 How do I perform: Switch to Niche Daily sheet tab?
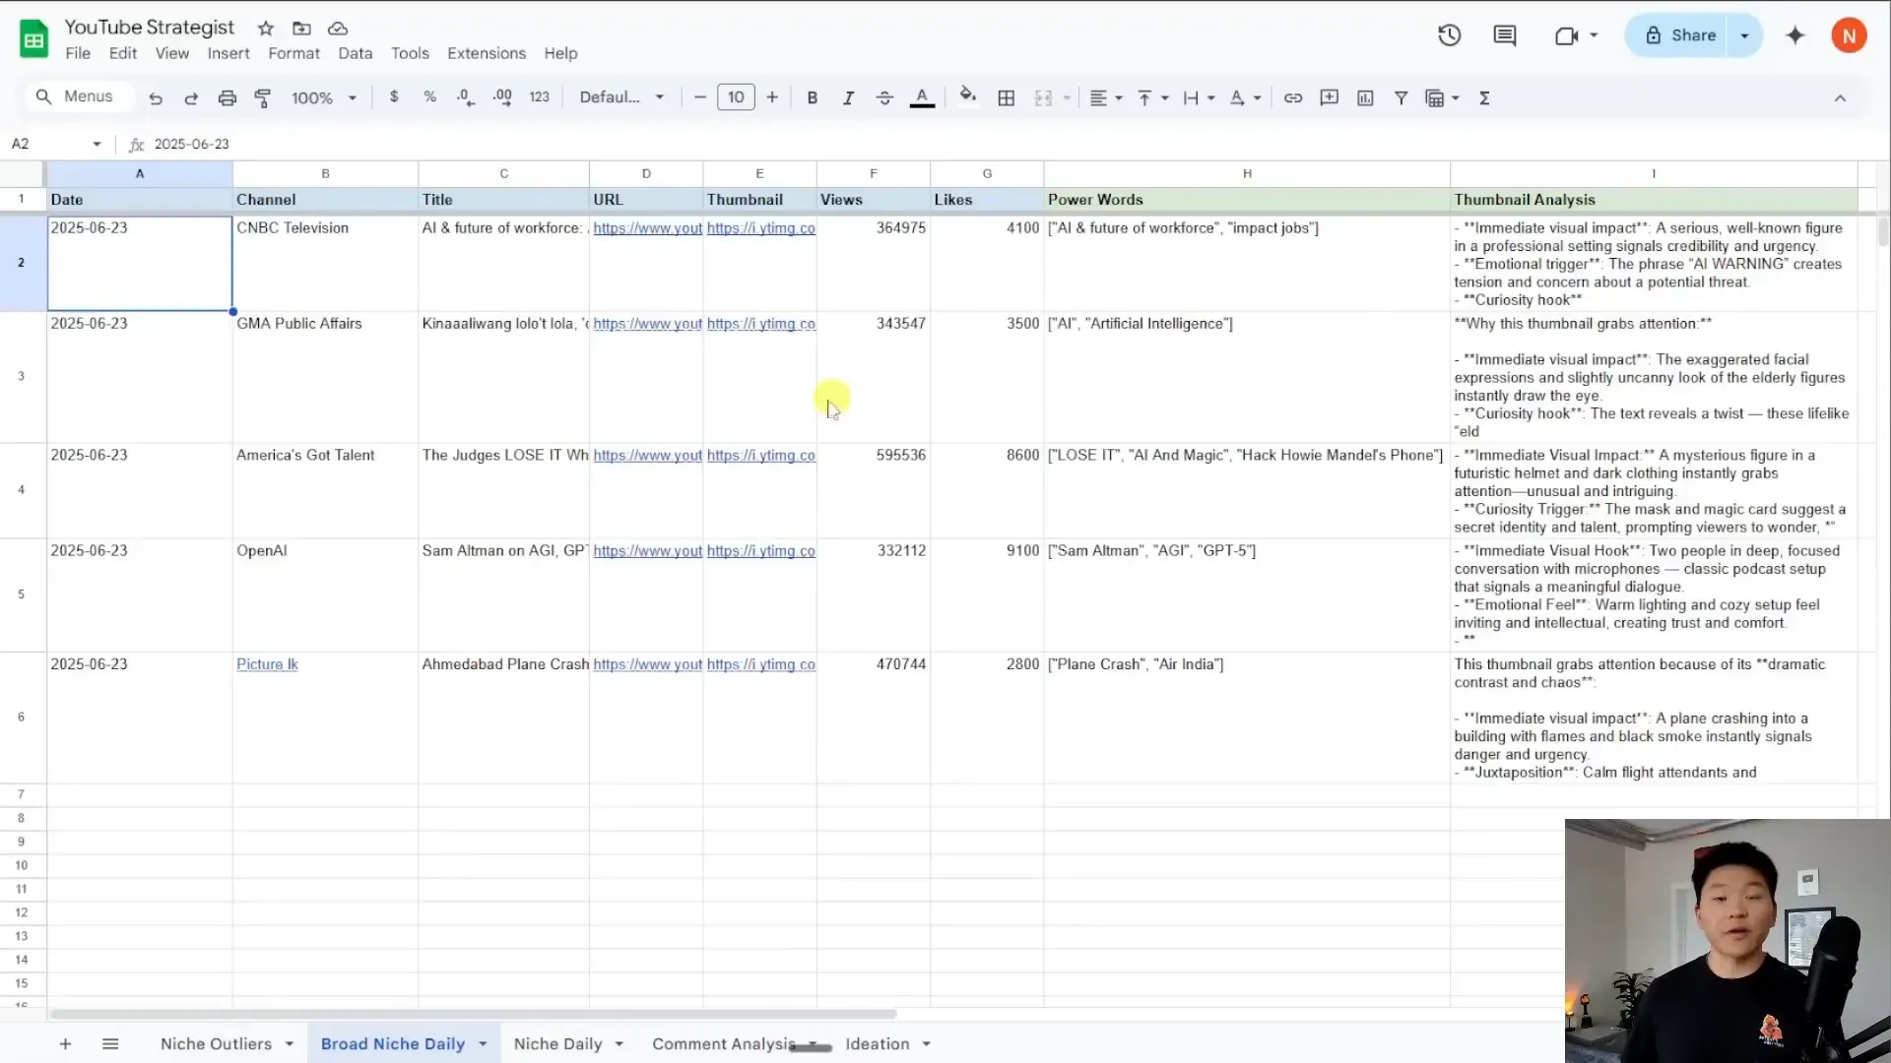[x=557, y=1043]
